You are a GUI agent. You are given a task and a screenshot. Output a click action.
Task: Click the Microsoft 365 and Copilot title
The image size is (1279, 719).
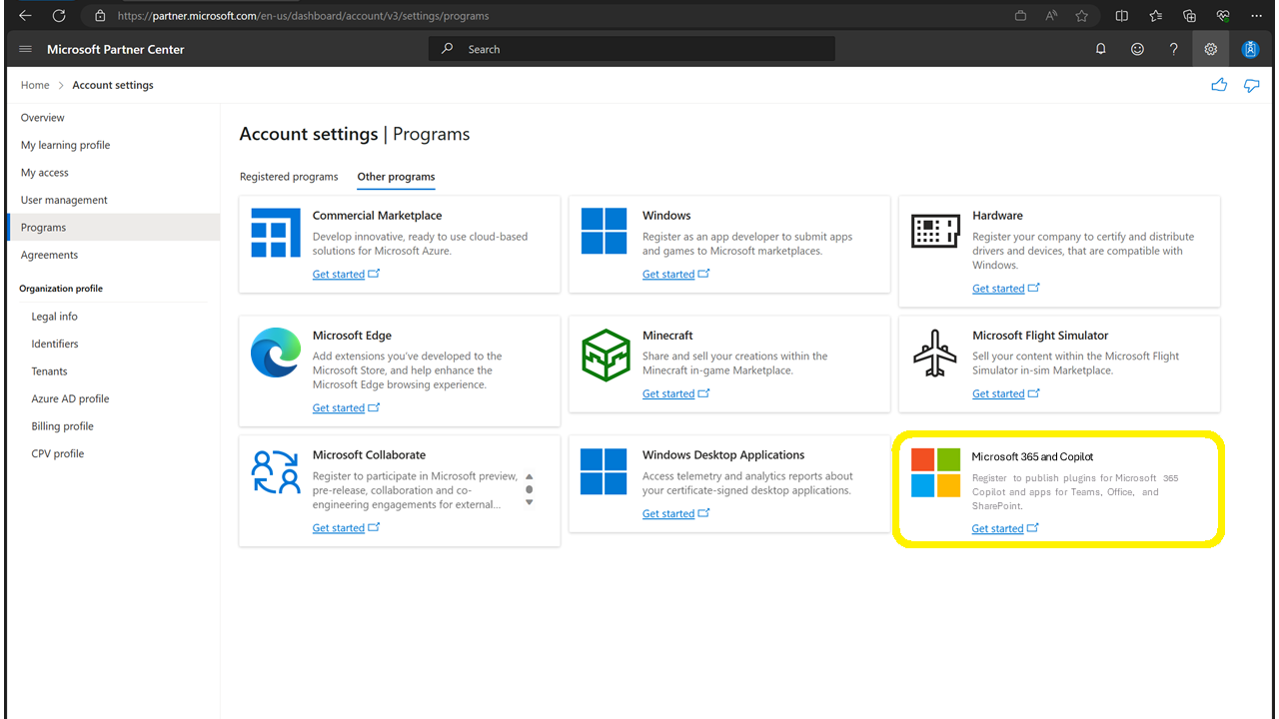tap(1032, 456)
